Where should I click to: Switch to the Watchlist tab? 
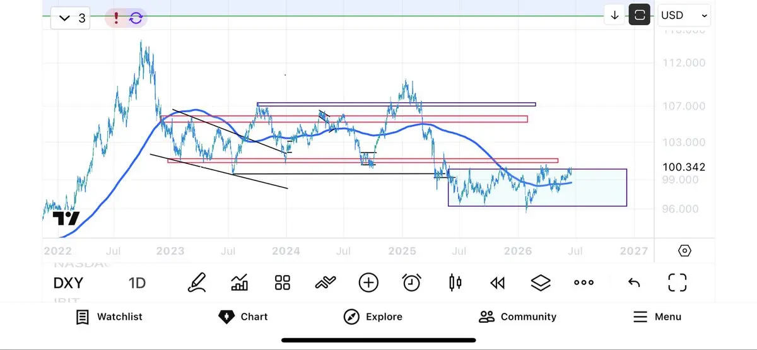tap(109, 317)
